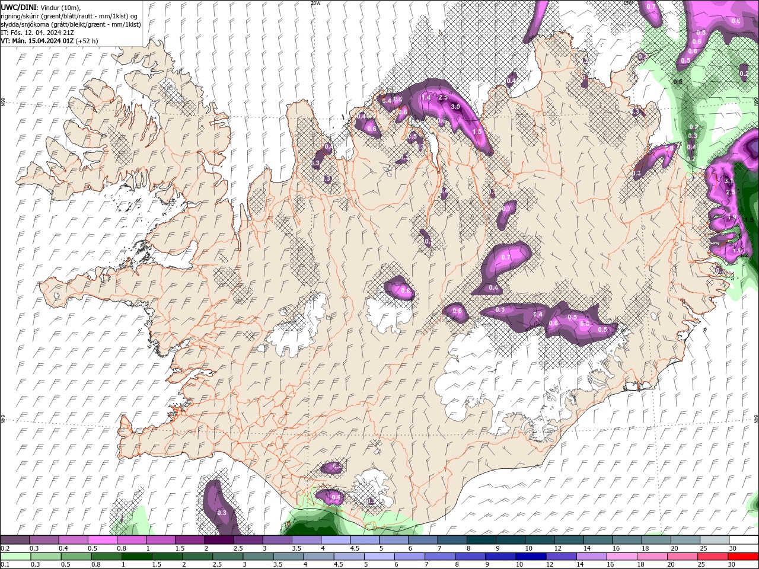The height and width of the screenshot is (569, 759).
Task: Click the initial time line 'IT: Fös. 12. 04. 2024 21Z'
Action: [x=37, y=33]
